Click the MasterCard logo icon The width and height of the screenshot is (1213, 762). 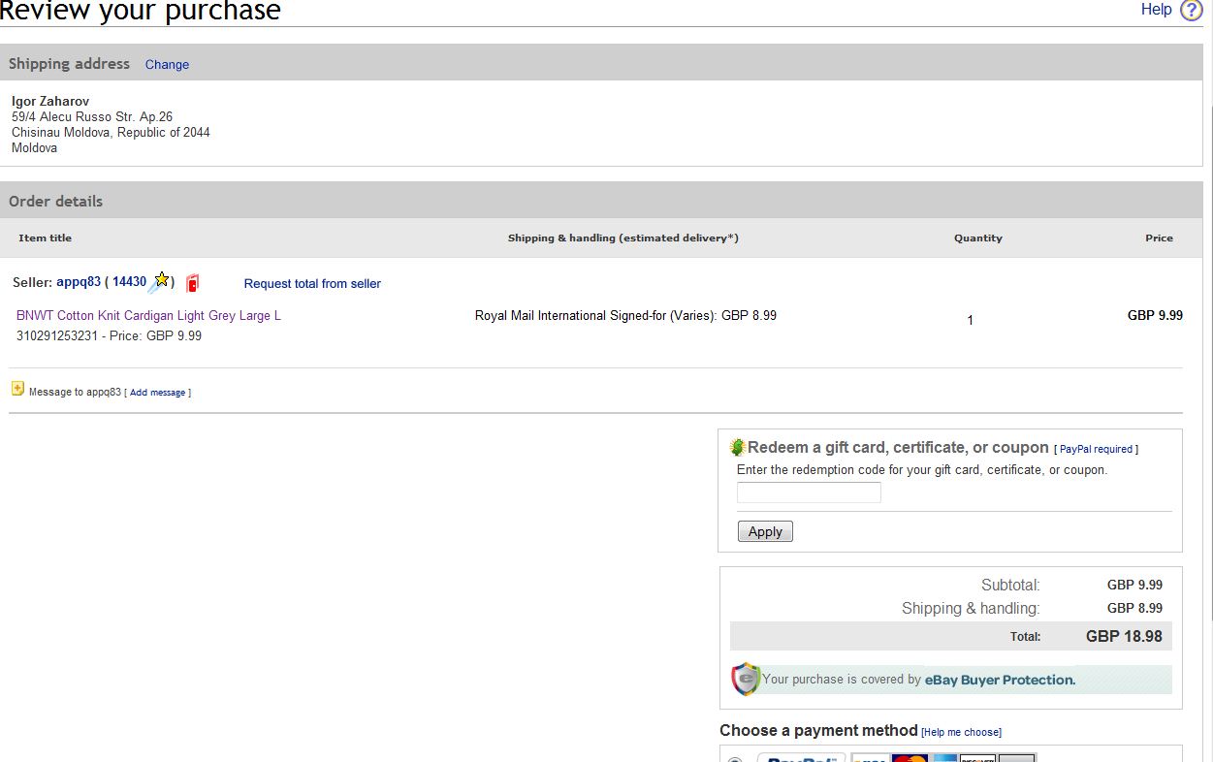point(909,757)
